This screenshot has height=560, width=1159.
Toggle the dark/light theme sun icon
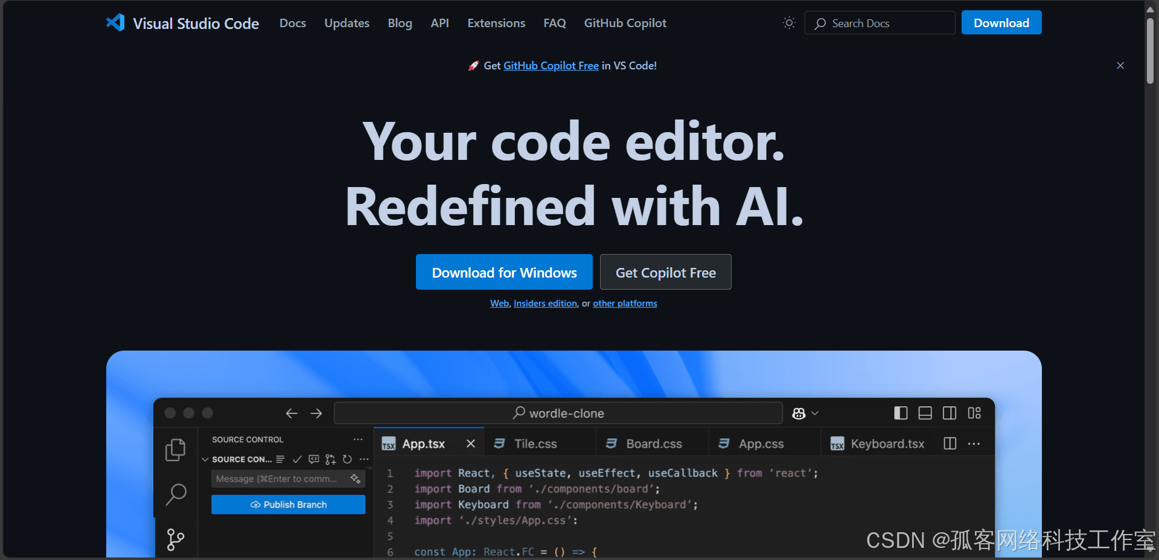788,22
